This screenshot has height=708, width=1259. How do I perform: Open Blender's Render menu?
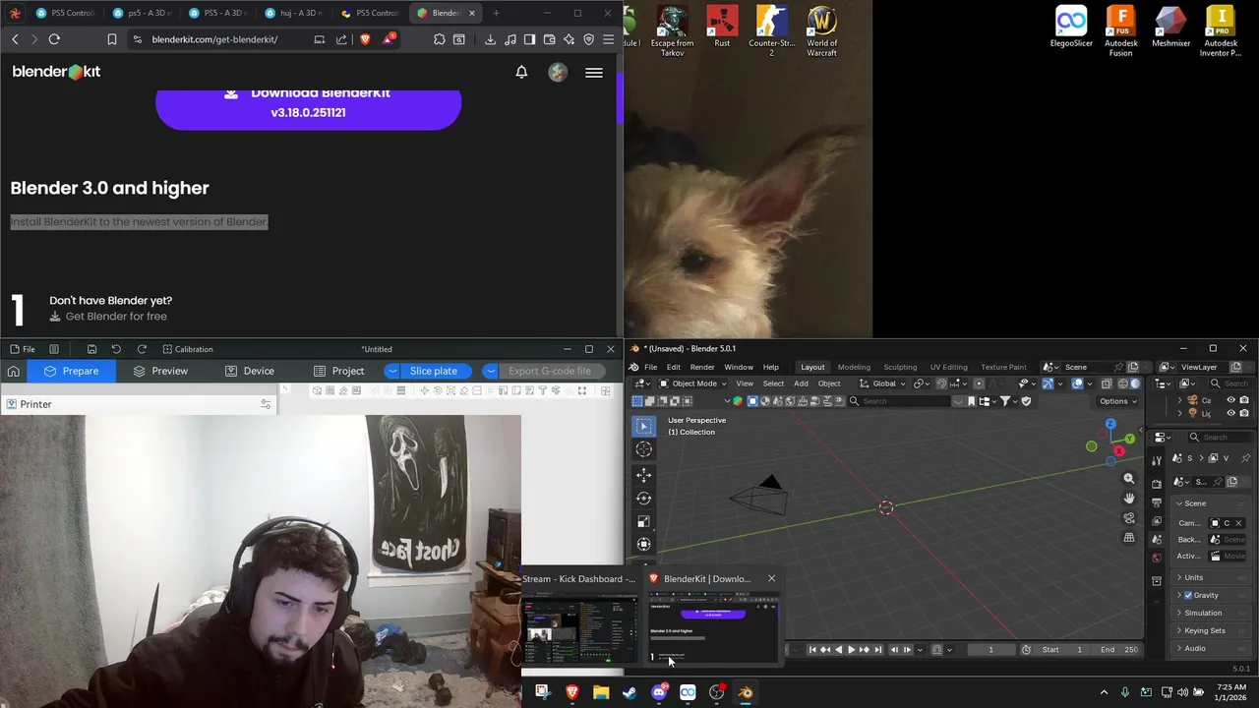(x=702, y=367)
